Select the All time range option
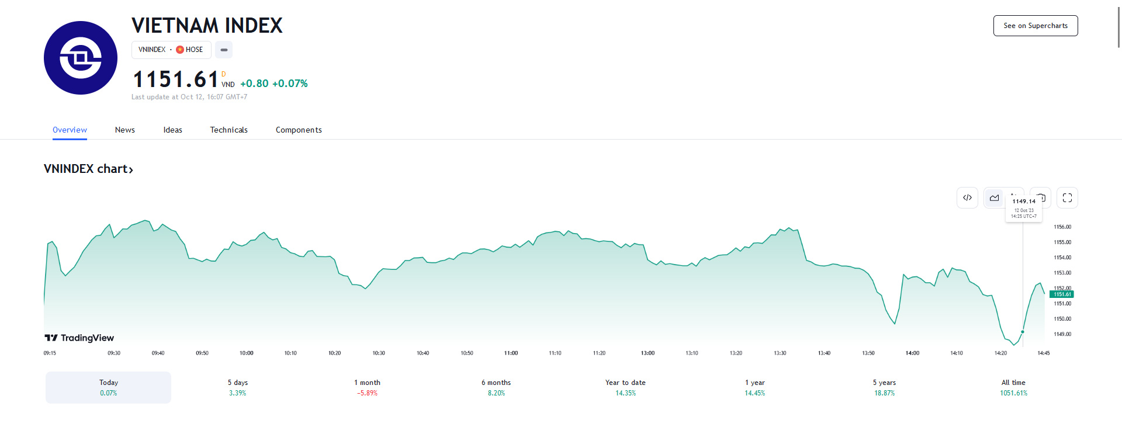Viewport: 1122px width, 427px height. click(x=1013, y=387)
